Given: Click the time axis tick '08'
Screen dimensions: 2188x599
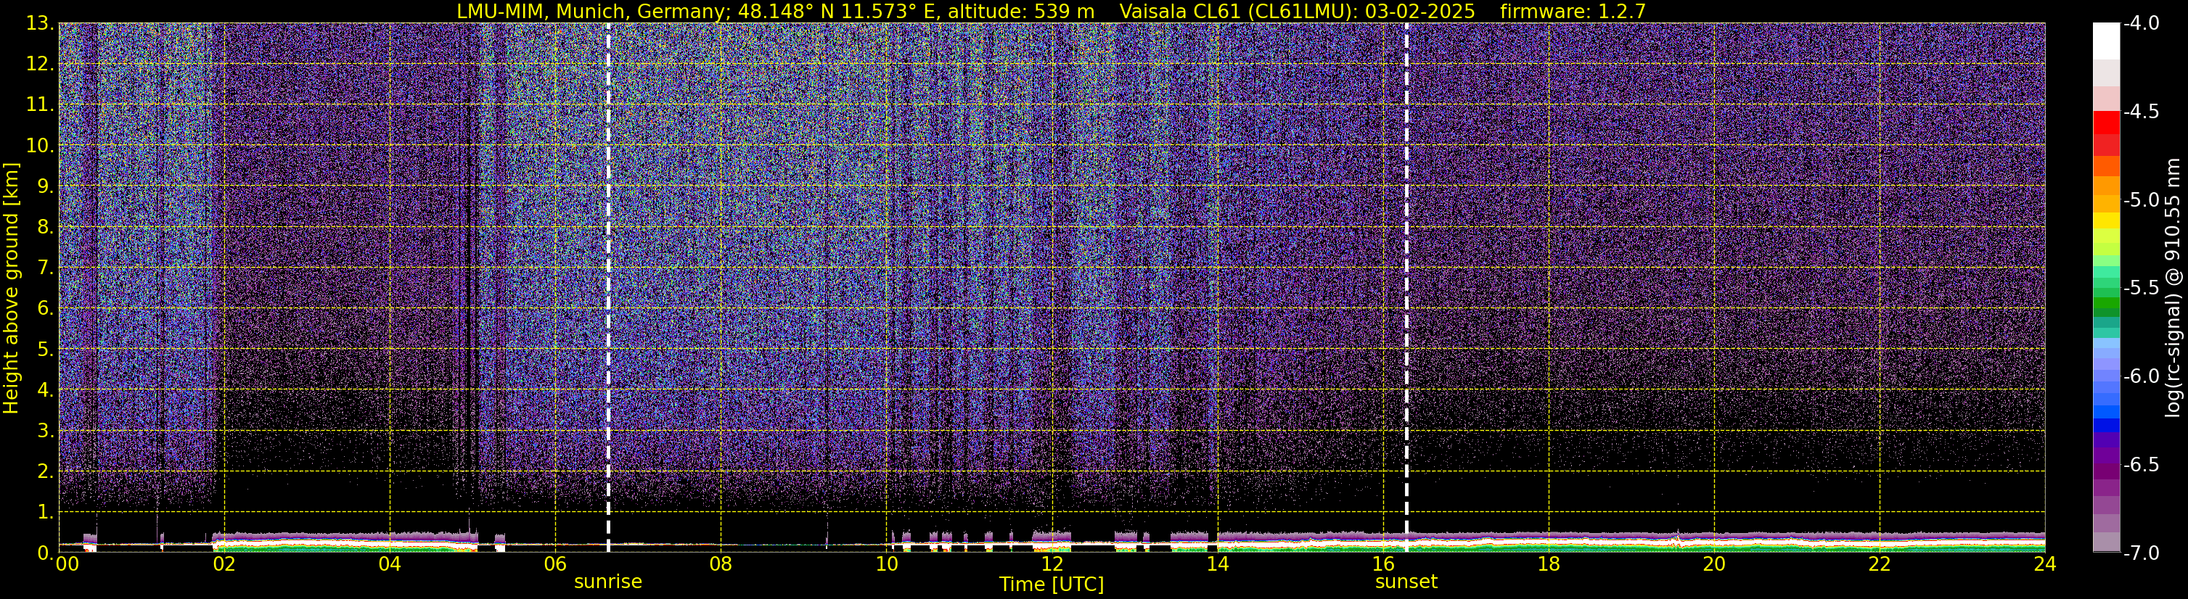Looking at the screenshot, I should (721, 564).
